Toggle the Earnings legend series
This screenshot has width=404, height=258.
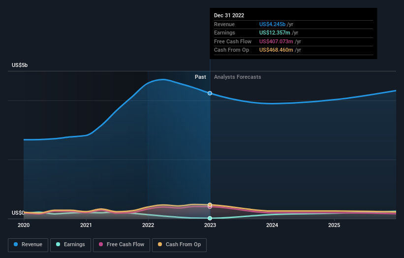point(70,245)
